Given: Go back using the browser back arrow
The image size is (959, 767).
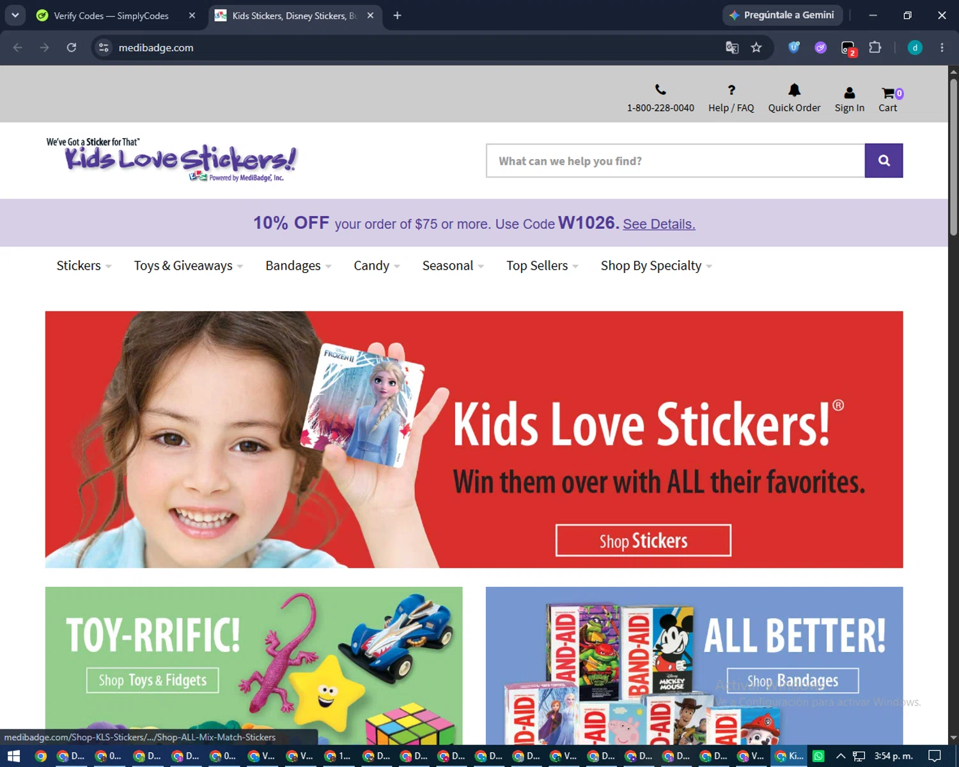Looking at the screenshot, I should coord(18,47).
